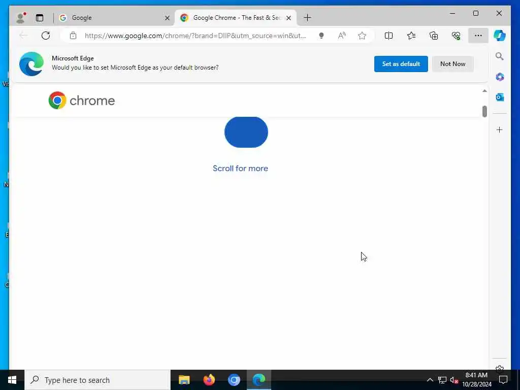The height and width of the screenshot is (390, 520).
Task: Open Windows Start menu
Action: [x=12, y=380]
